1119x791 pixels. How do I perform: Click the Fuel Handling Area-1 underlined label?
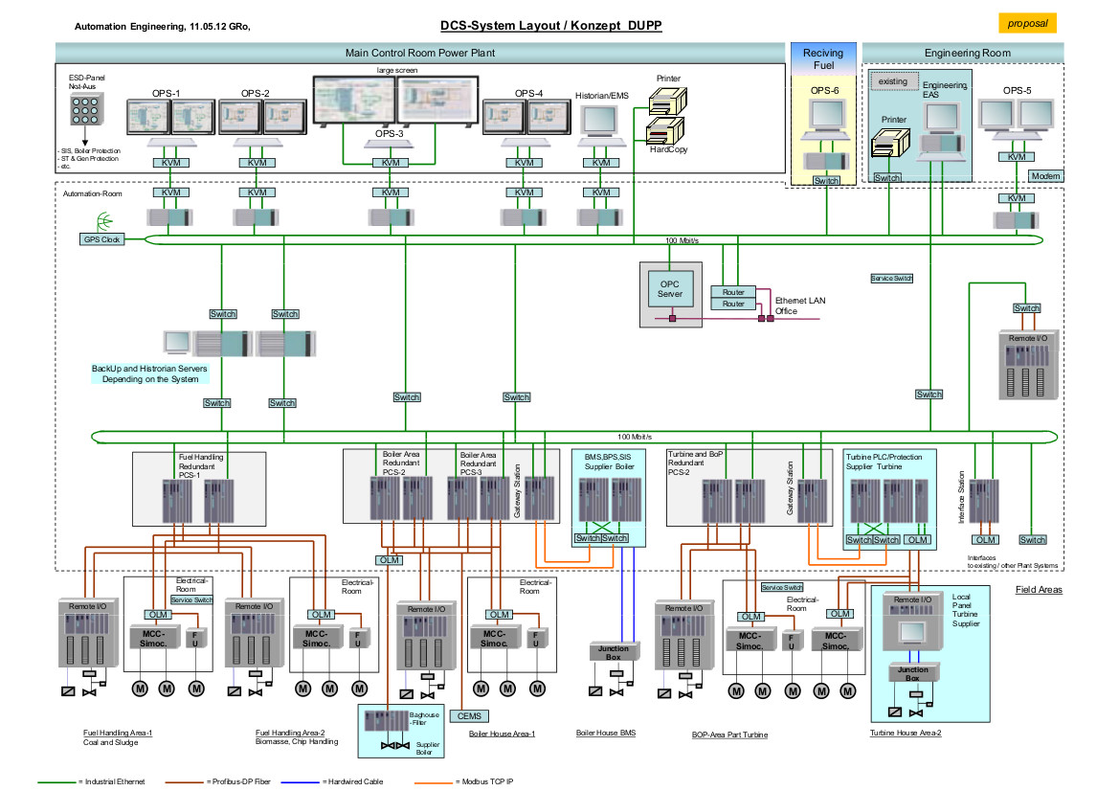pos(118,733)
